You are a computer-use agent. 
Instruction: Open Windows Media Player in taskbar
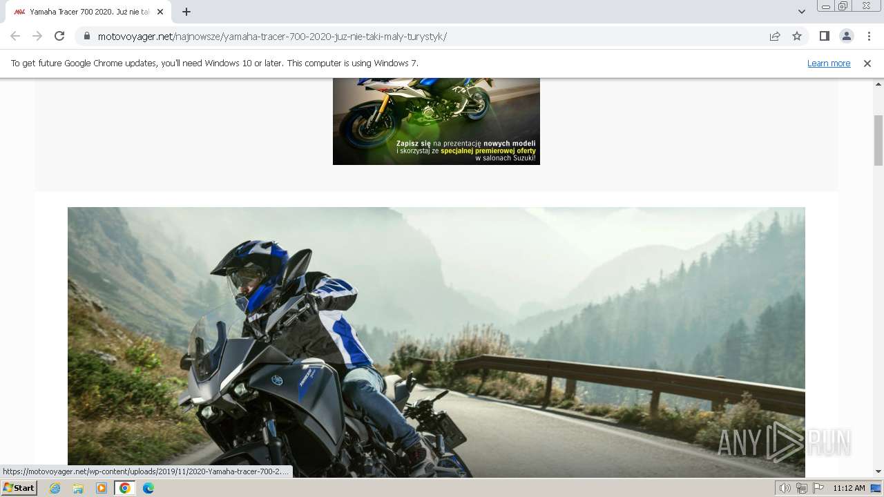(x=102, y=488)
